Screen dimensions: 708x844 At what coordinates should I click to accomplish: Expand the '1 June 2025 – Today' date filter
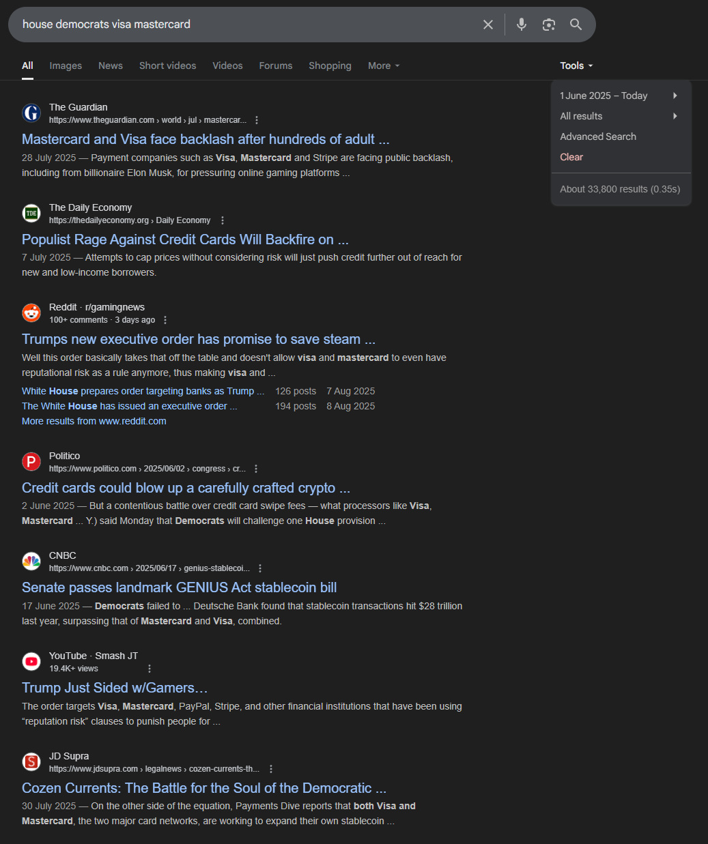[x=620, y=96]
